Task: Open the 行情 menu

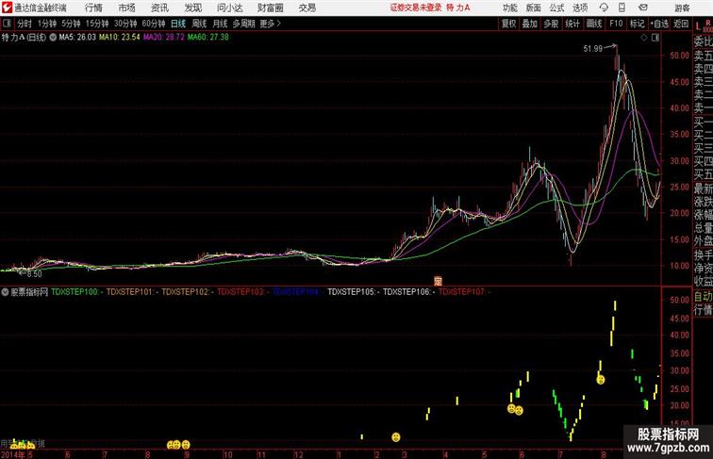Action: point(93,8)
